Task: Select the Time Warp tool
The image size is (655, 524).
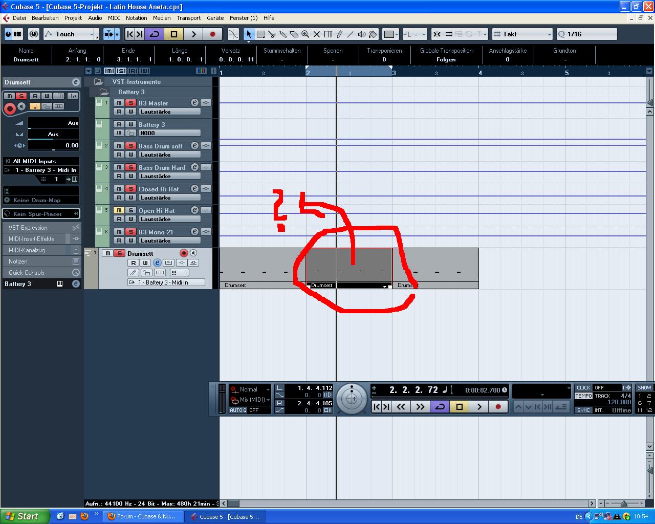Action: click(x=328, y=34)
